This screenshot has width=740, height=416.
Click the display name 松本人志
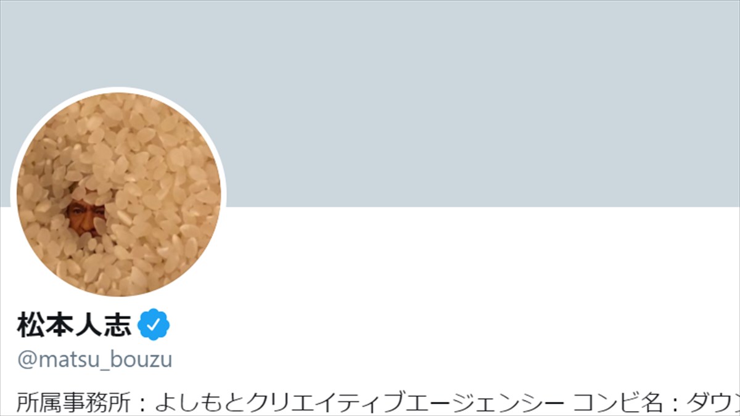pyautogui.click(x=75, y=325)
